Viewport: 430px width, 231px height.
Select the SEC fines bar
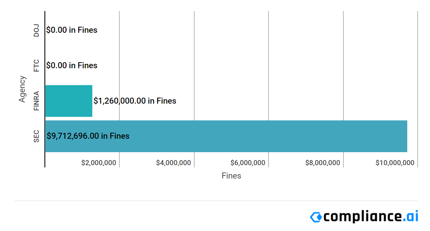tap(267, 136)
